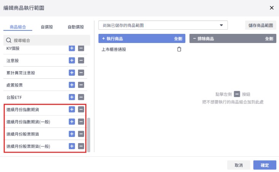Delete 上市櫃普通股 with the trash icon
This screenshot has width=279, height=172.
tap(179, 49)
